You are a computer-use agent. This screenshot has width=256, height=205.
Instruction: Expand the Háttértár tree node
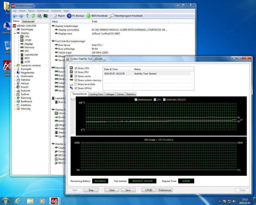click(x=15, y=80)
